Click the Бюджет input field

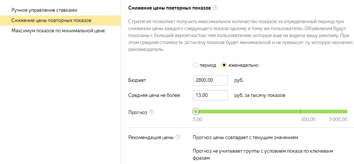210,80
